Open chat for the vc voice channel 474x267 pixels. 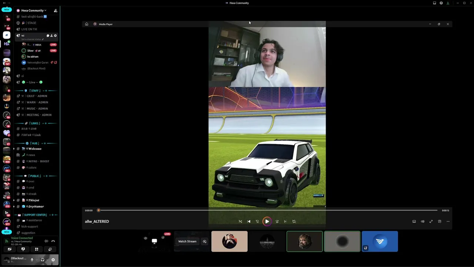[x=48, y=36]
